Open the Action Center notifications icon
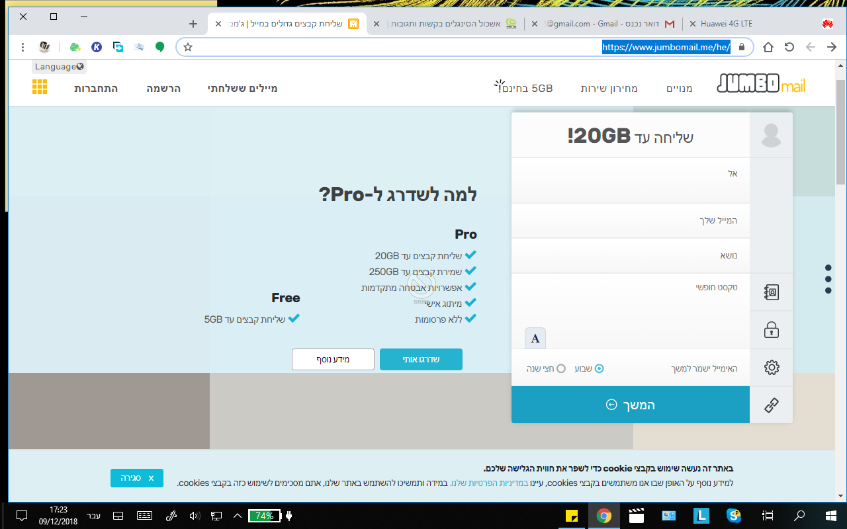Viewport: 847px width, 529px height. tap(21, 516)
